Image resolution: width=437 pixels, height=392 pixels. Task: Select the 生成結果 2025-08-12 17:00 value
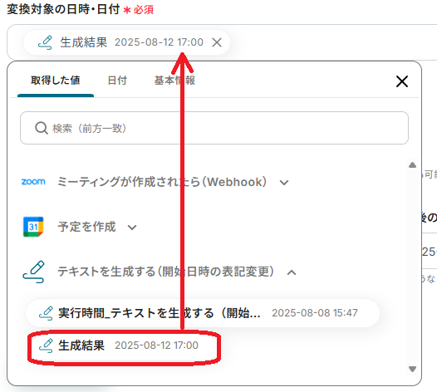point(124,345)
